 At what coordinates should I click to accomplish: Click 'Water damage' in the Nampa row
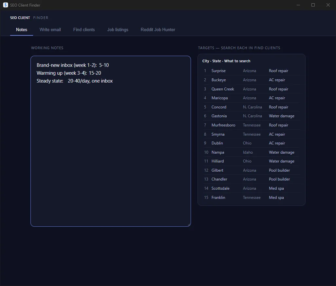click(282, 152)
